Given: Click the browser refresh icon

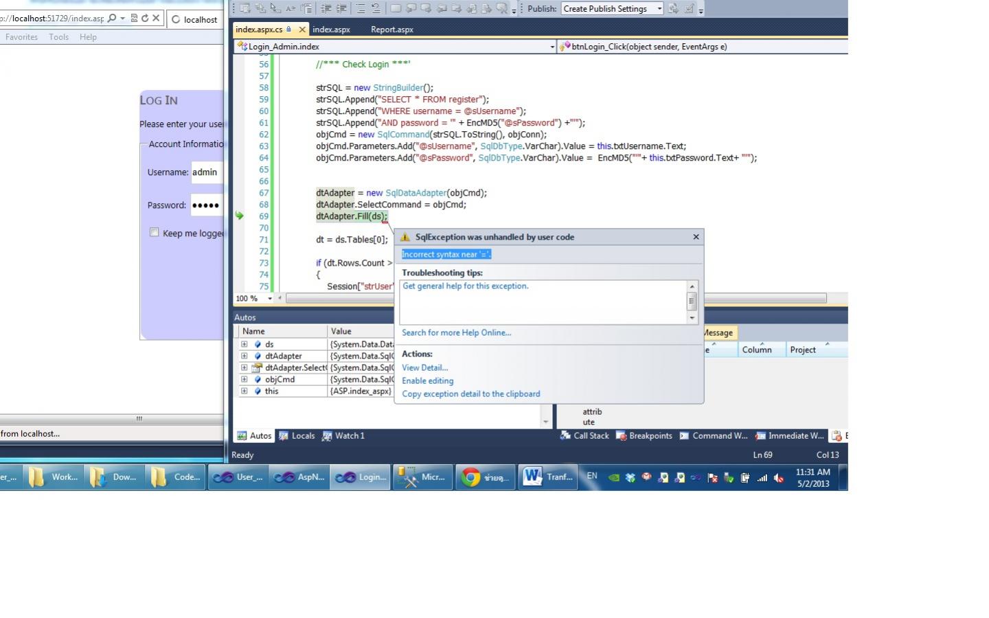Looking at the screenshot, I should point(145,19).
